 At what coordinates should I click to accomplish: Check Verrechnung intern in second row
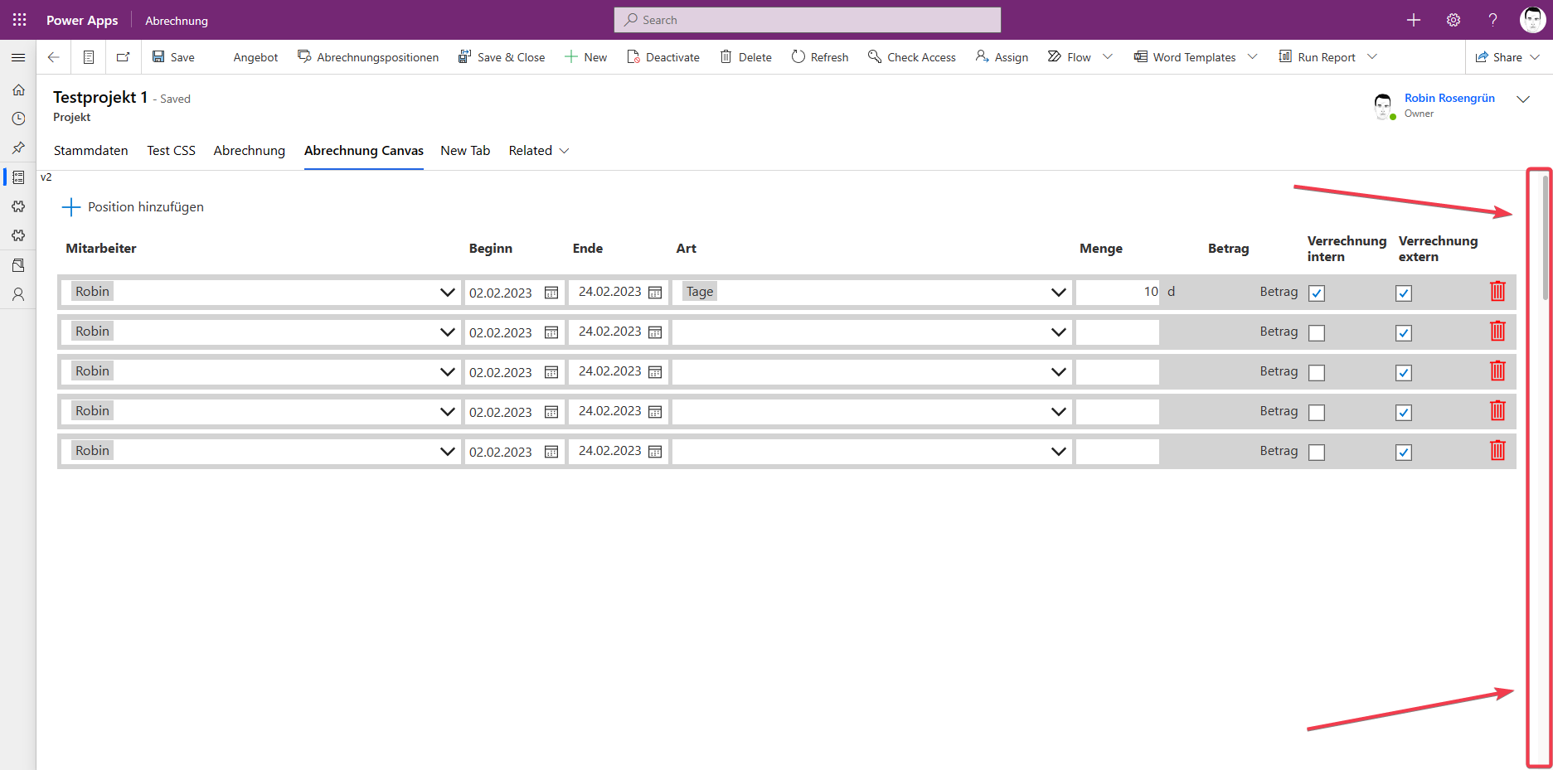tap(1317, 333)
